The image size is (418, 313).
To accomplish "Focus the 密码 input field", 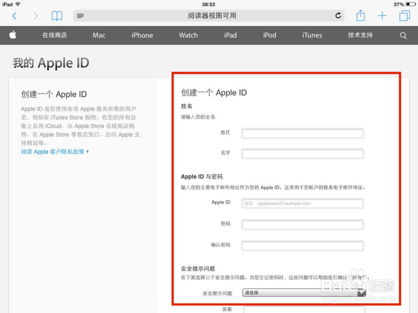I will pos(302,225).
